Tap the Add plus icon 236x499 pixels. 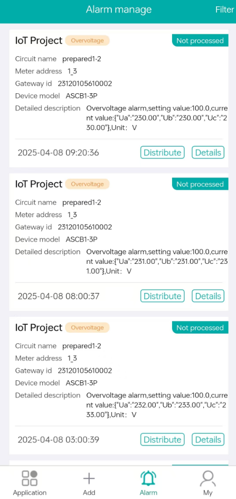coord(89,478)
